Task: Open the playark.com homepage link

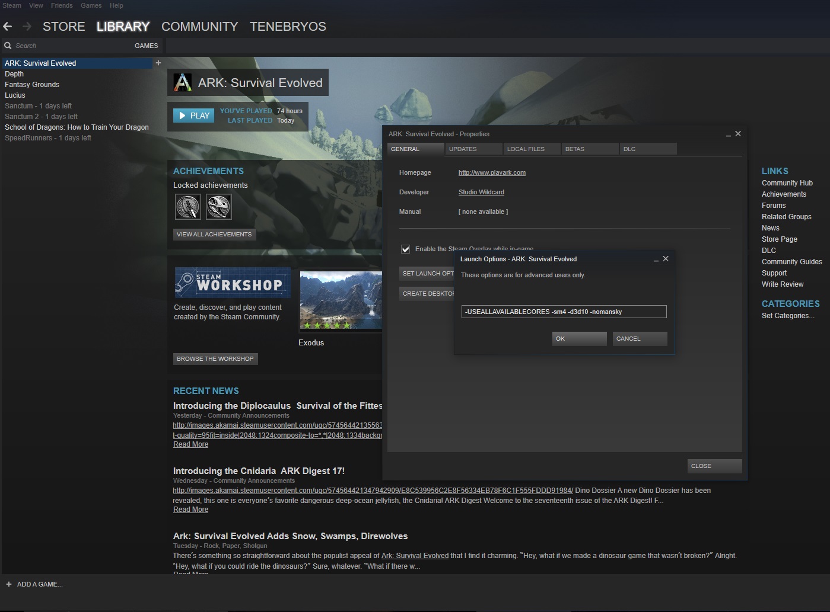Action: pos(492,172)
